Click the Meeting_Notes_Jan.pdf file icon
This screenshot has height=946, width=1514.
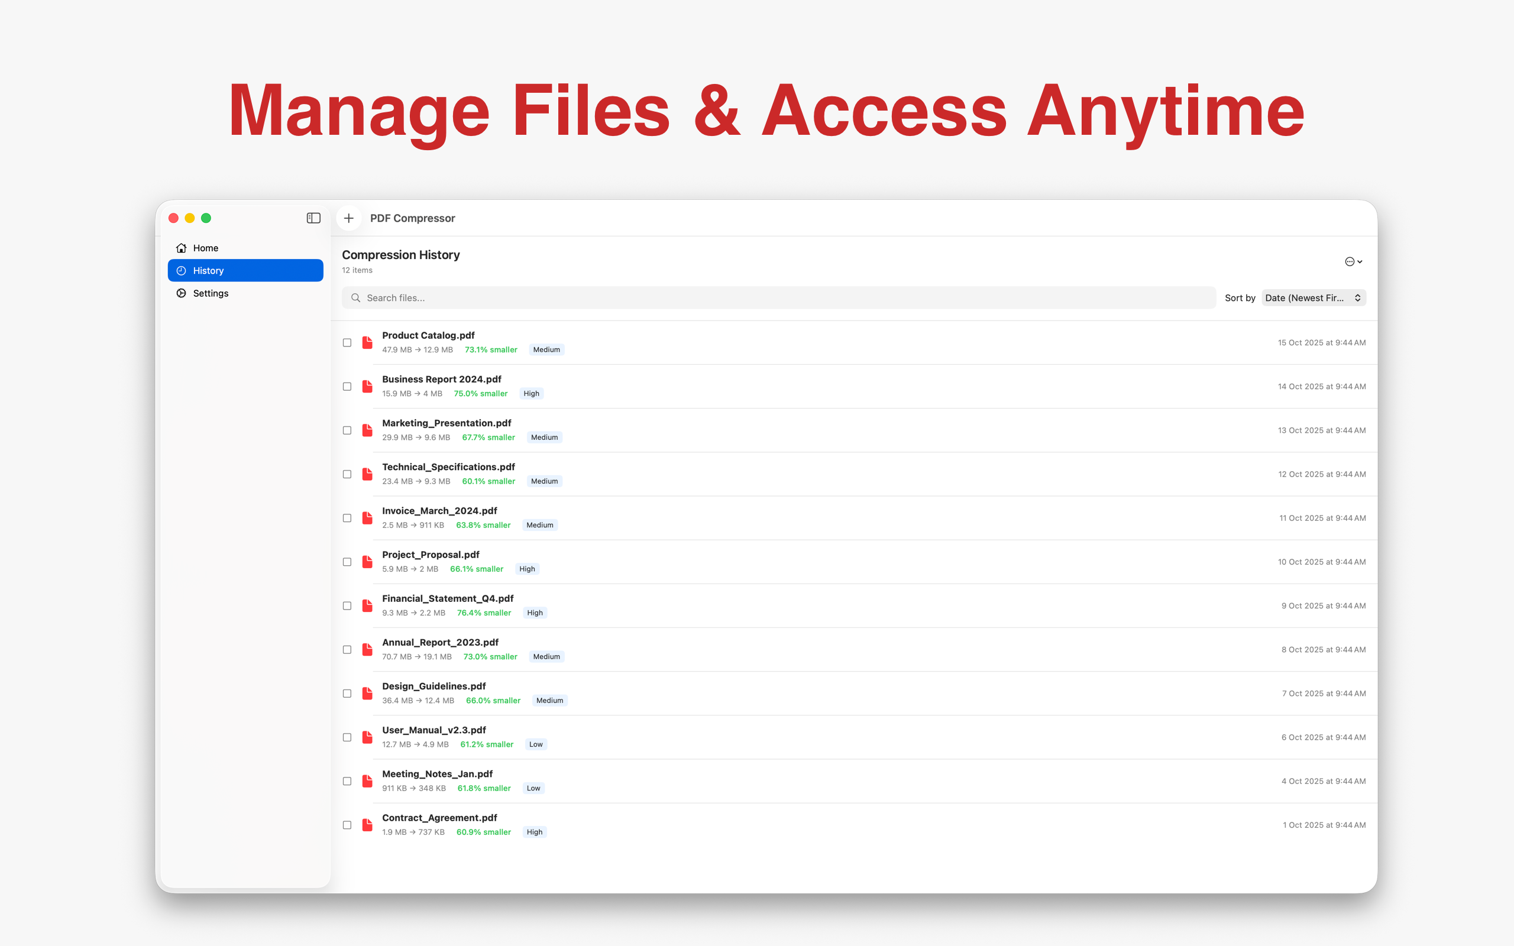(367, 780)
